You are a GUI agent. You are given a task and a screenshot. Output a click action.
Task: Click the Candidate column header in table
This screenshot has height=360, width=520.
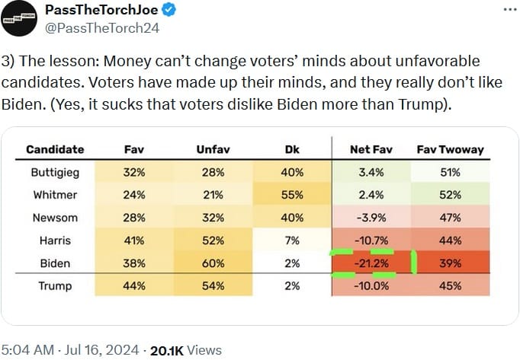[55, 149]
